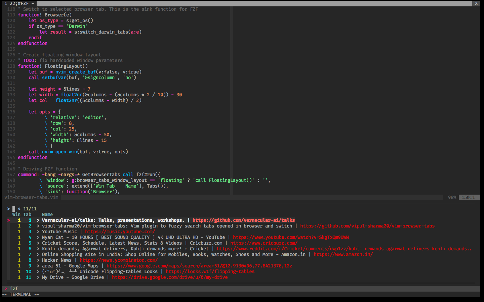
Task: Open the reddit.com Cricket comments URL
Action: click(x=344, y=249)
